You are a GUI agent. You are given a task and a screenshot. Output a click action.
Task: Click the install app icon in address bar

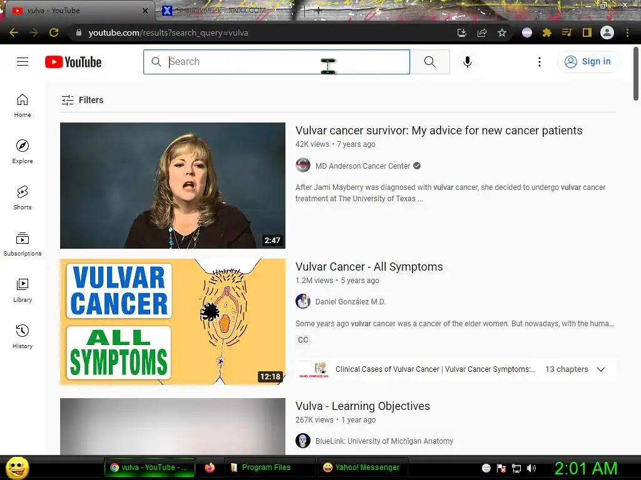tap(462, 32)
